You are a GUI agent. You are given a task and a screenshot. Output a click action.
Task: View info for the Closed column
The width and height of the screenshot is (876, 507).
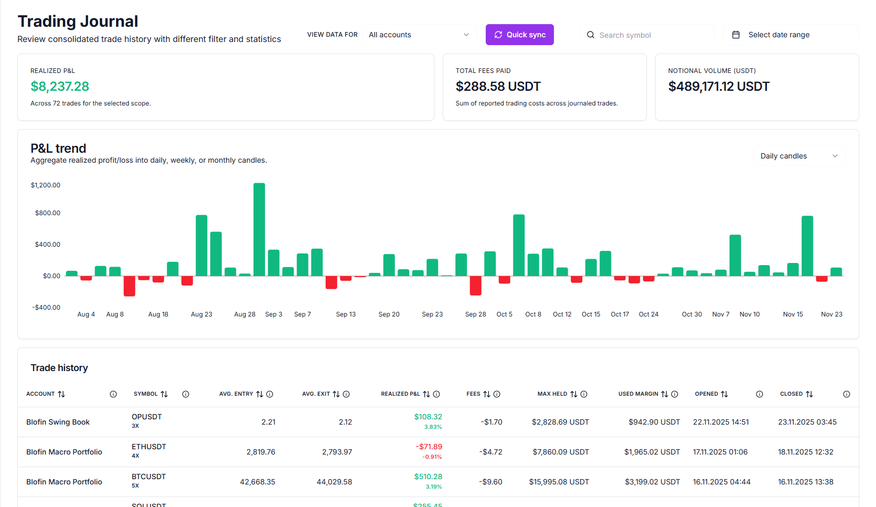[x=846, y=394]
